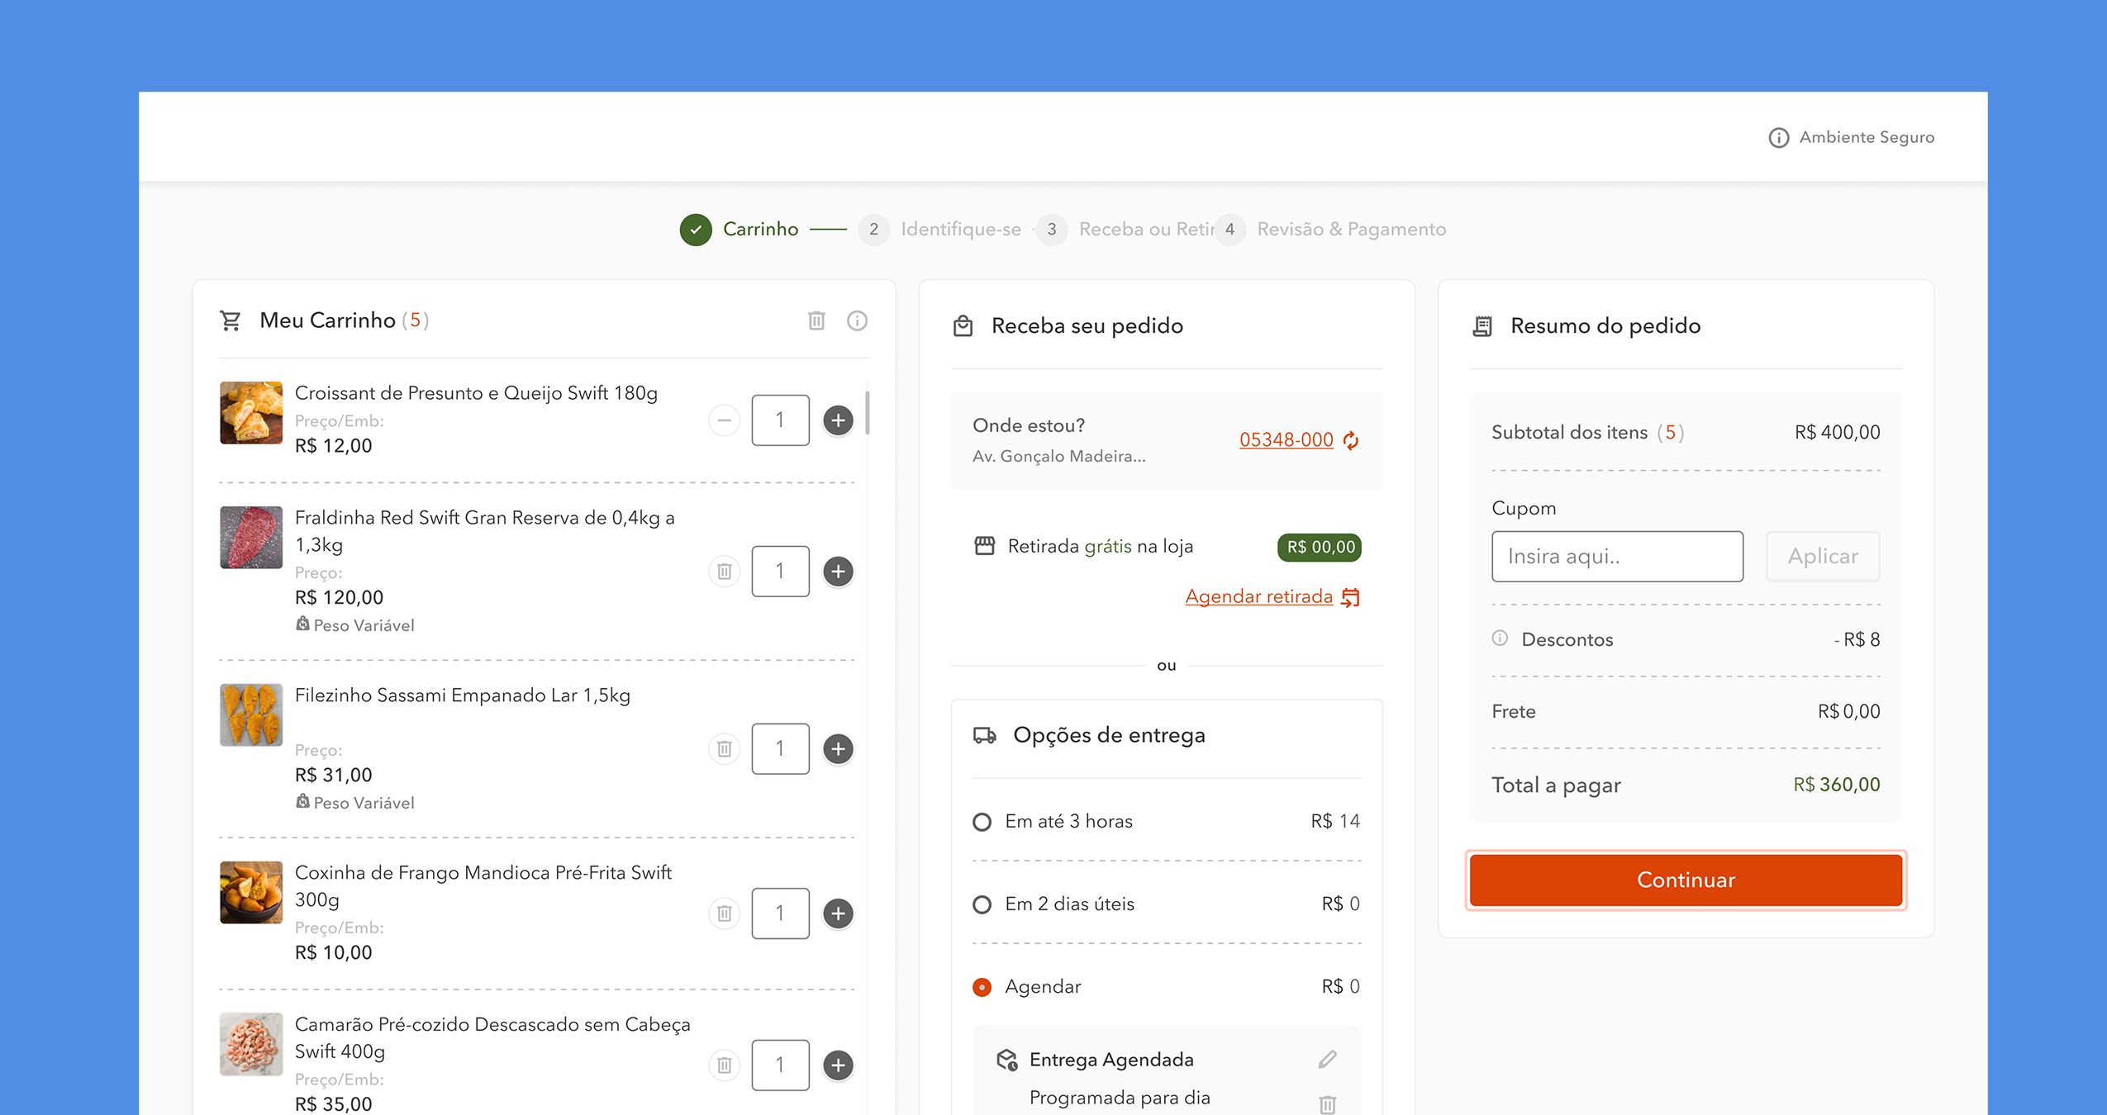Screen dimensions: 2107x1115
Task: Click the cart list scrollbar
Action: point(867,413)
